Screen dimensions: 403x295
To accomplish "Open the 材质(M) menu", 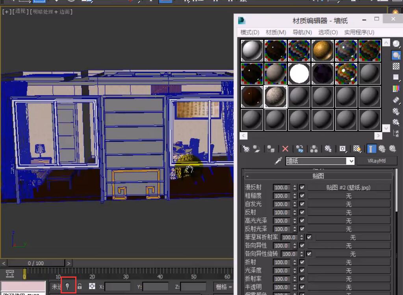I will pos(276,32).
